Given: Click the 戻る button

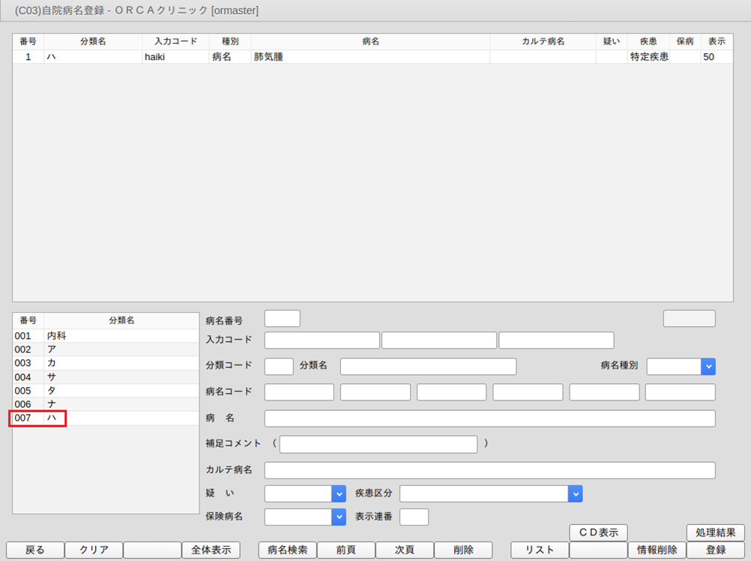Looking at the screenshot, I should tap(35, 550).
